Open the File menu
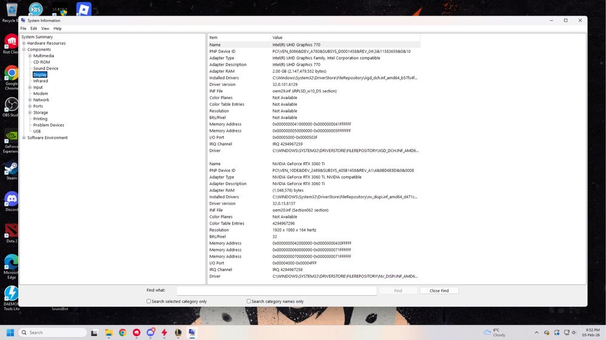Viewport: 606px width, 340px height. (x=23, y=28)
